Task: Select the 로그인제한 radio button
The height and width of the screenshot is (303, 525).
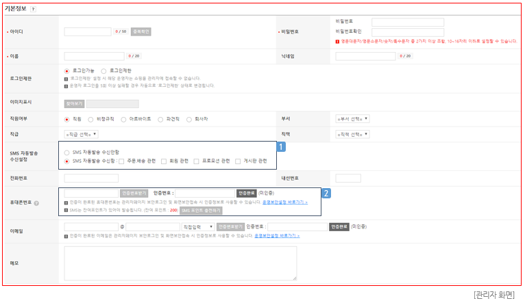Action: click(103, 71)
